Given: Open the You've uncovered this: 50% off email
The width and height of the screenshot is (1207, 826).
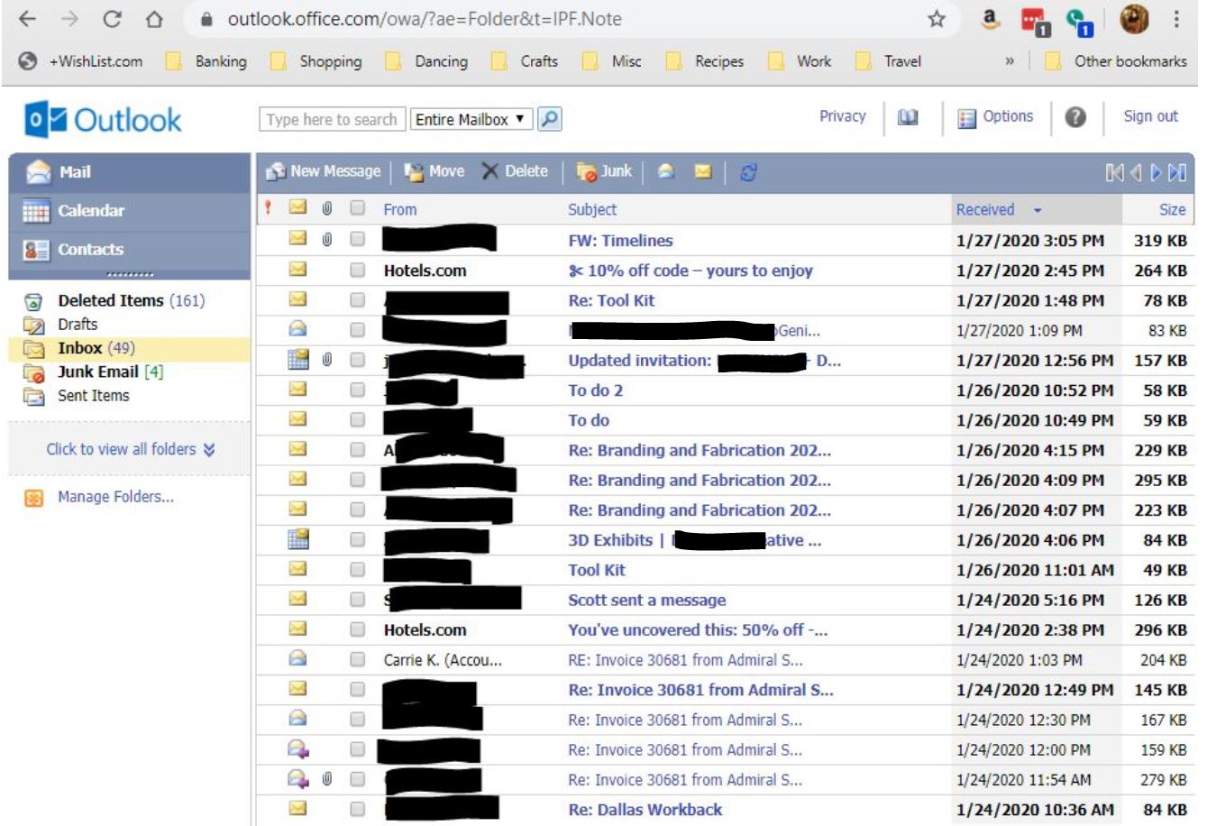Looking at the screenshot, I should [698, 629].
